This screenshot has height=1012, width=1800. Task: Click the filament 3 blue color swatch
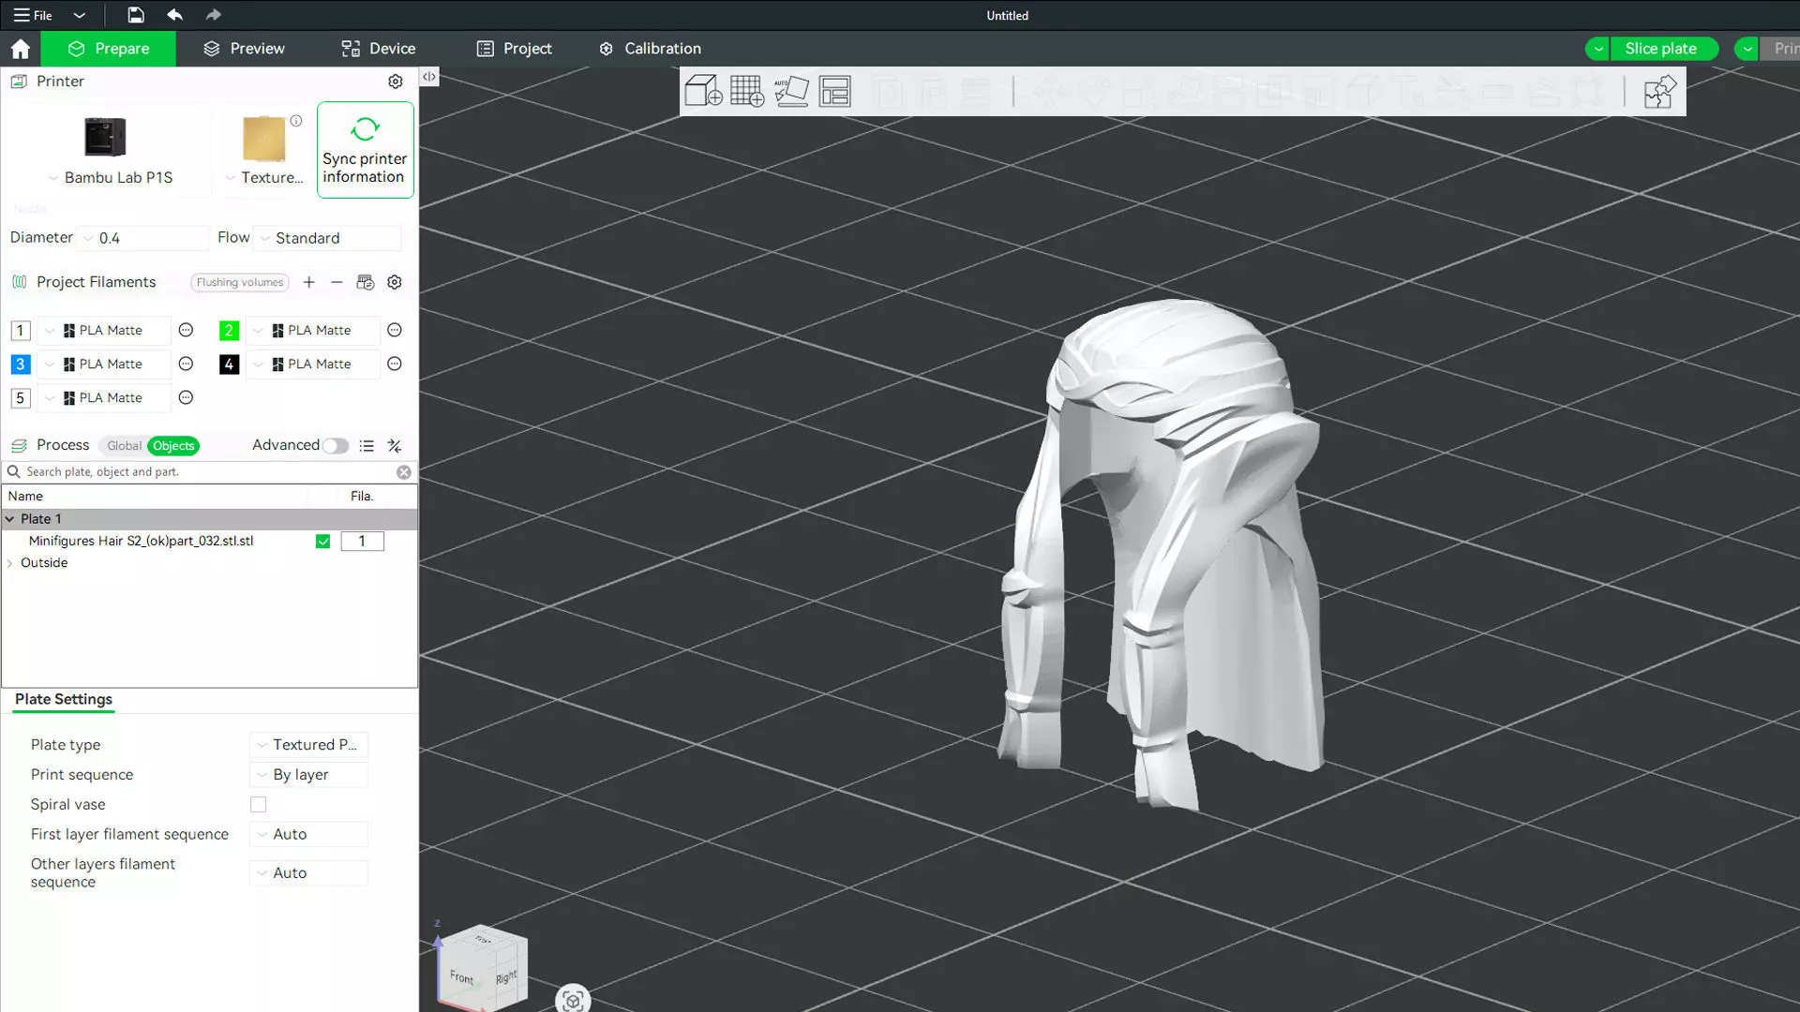(20, 364)
